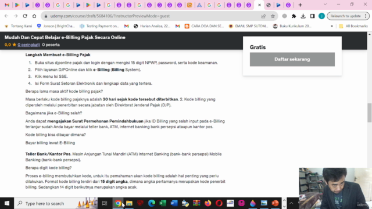Open the Chrome profile avatar
Viewport: 372px width, 209px height.
pos(321,16)
